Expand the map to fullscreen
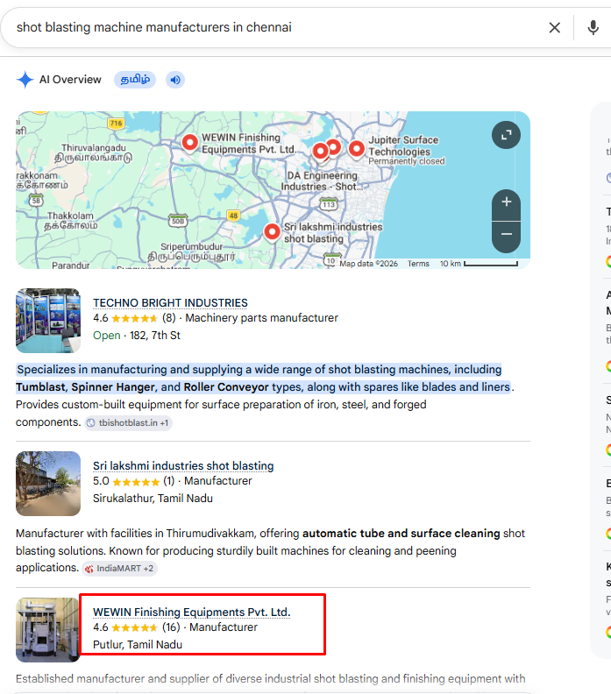 pyautogui.click(x=506, y=135)
